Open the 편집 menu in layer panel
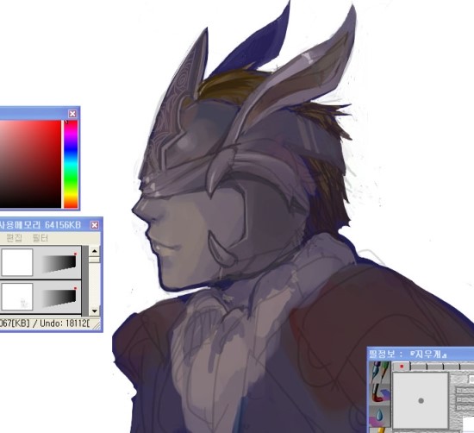 14,238
